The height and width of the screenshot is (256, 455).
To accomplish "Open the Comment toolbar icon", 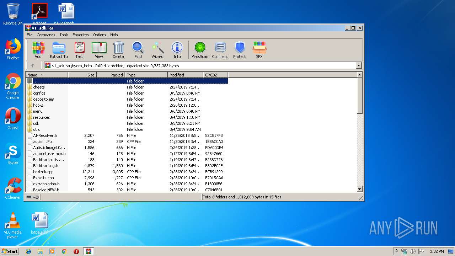I will 220,50.
